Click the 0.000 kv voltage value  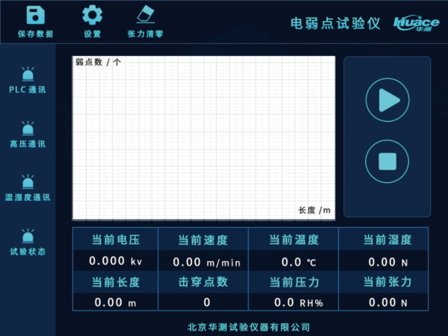click(x=116, y=261)
